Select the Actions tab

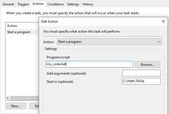coord(38,4)
